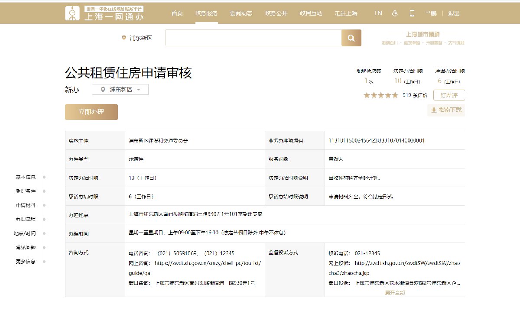Screen dimensions: 520x317
Task: Open the 浦东新区 district dropdown under title
Action: (120, 90)
